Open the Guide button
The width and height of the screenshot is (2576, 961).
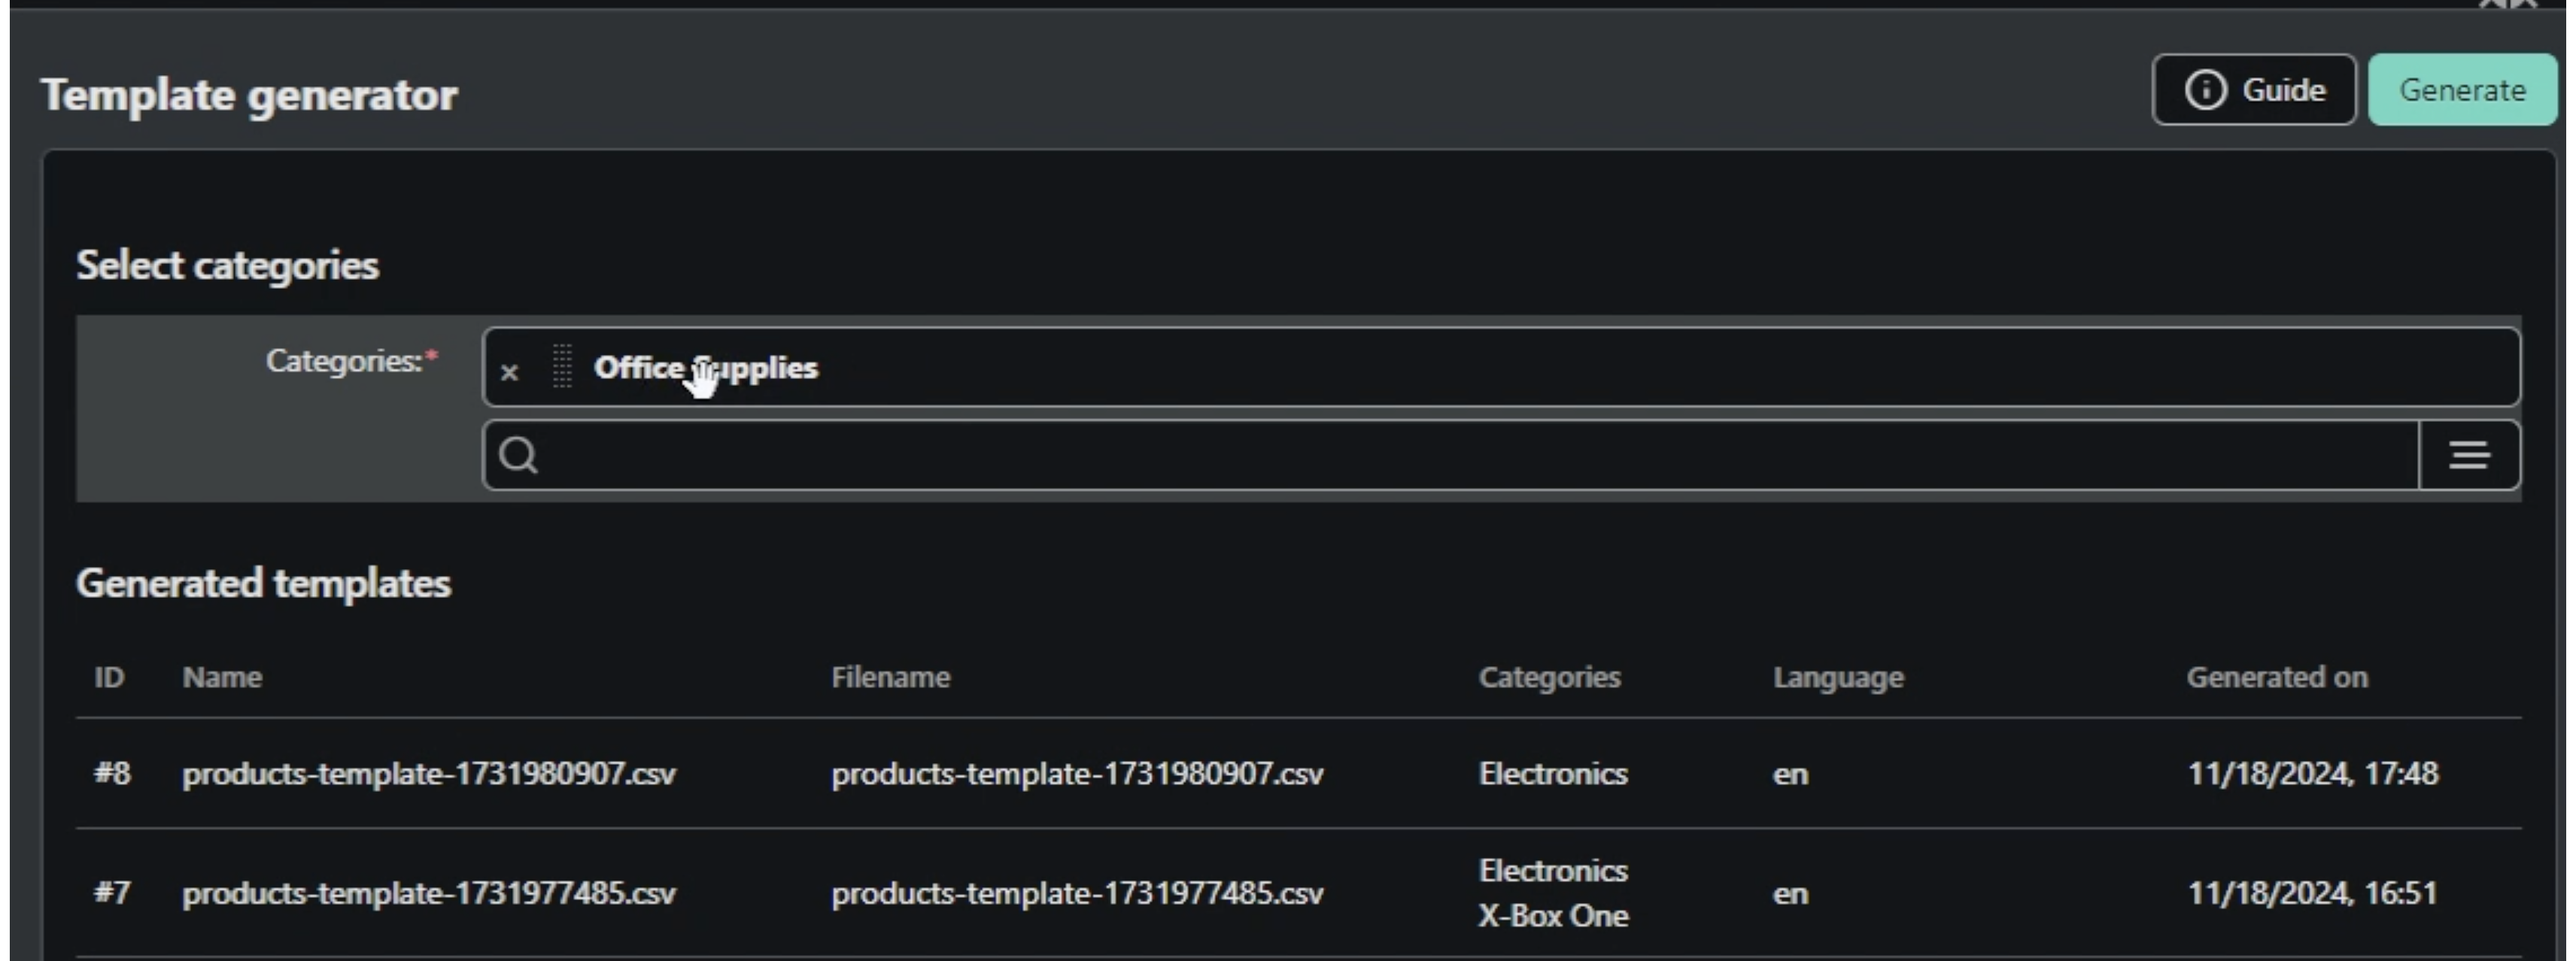(2254, 90)
